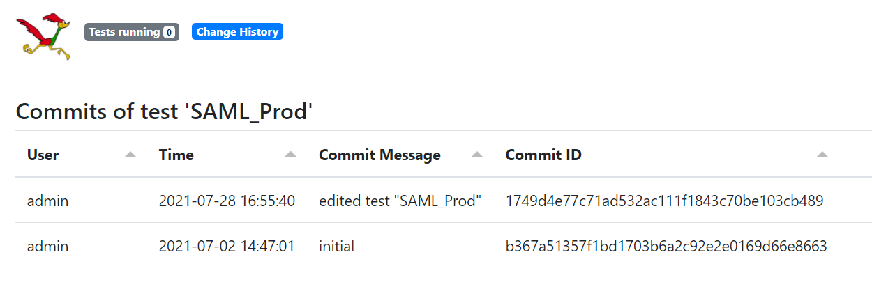Open the Tests running badge
The image size is (872, 289).
click(124, 32)
